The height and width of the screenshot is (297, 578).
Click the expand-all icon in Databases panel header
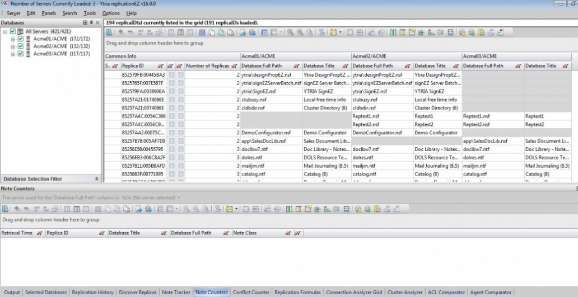(x=85, y=23)
